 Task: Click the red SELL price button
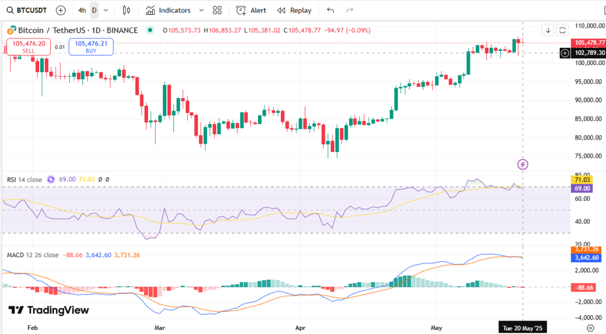28,47
